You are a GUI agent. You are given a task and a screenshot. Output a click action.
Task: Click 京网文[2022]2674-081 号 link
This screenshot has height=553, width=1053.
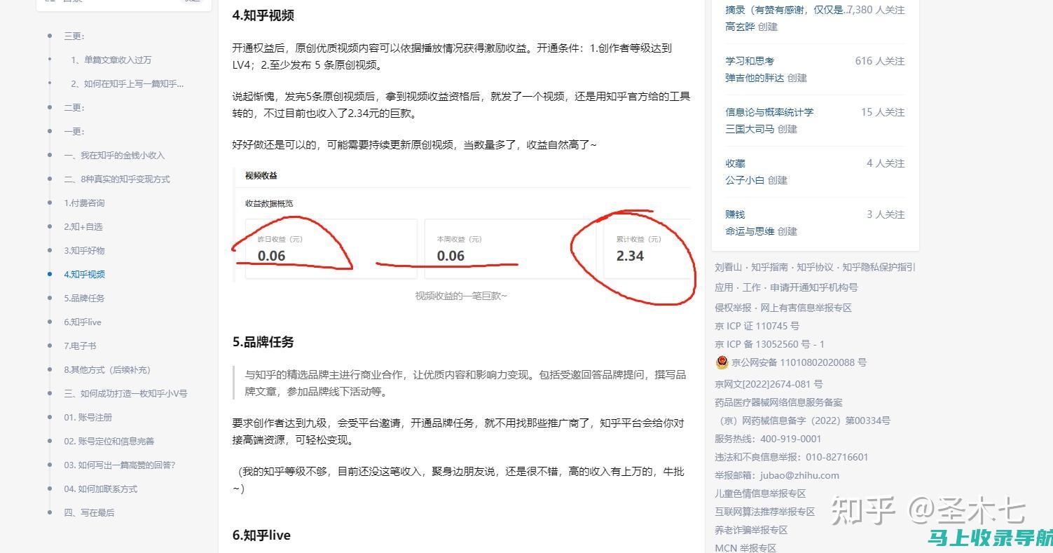[x=769, y=384]
